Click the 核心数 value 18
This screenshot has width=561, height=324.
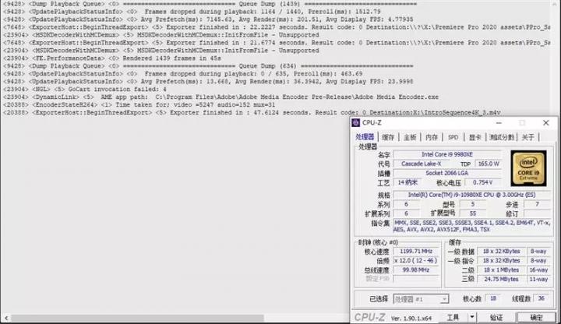[x=493, y=298]
